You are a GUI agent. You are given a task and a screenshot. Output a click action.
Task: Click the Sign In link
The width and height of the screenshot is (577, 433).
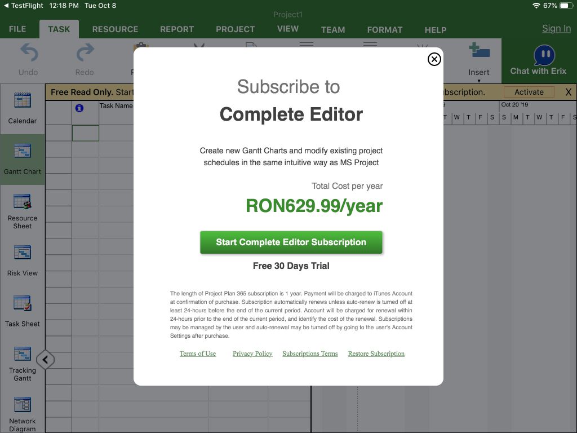[556, 28]
